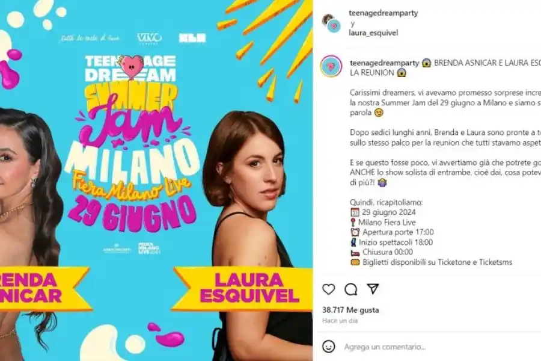
Task: Click the Fiera Milano Live logo
Action: pos(149,248)
